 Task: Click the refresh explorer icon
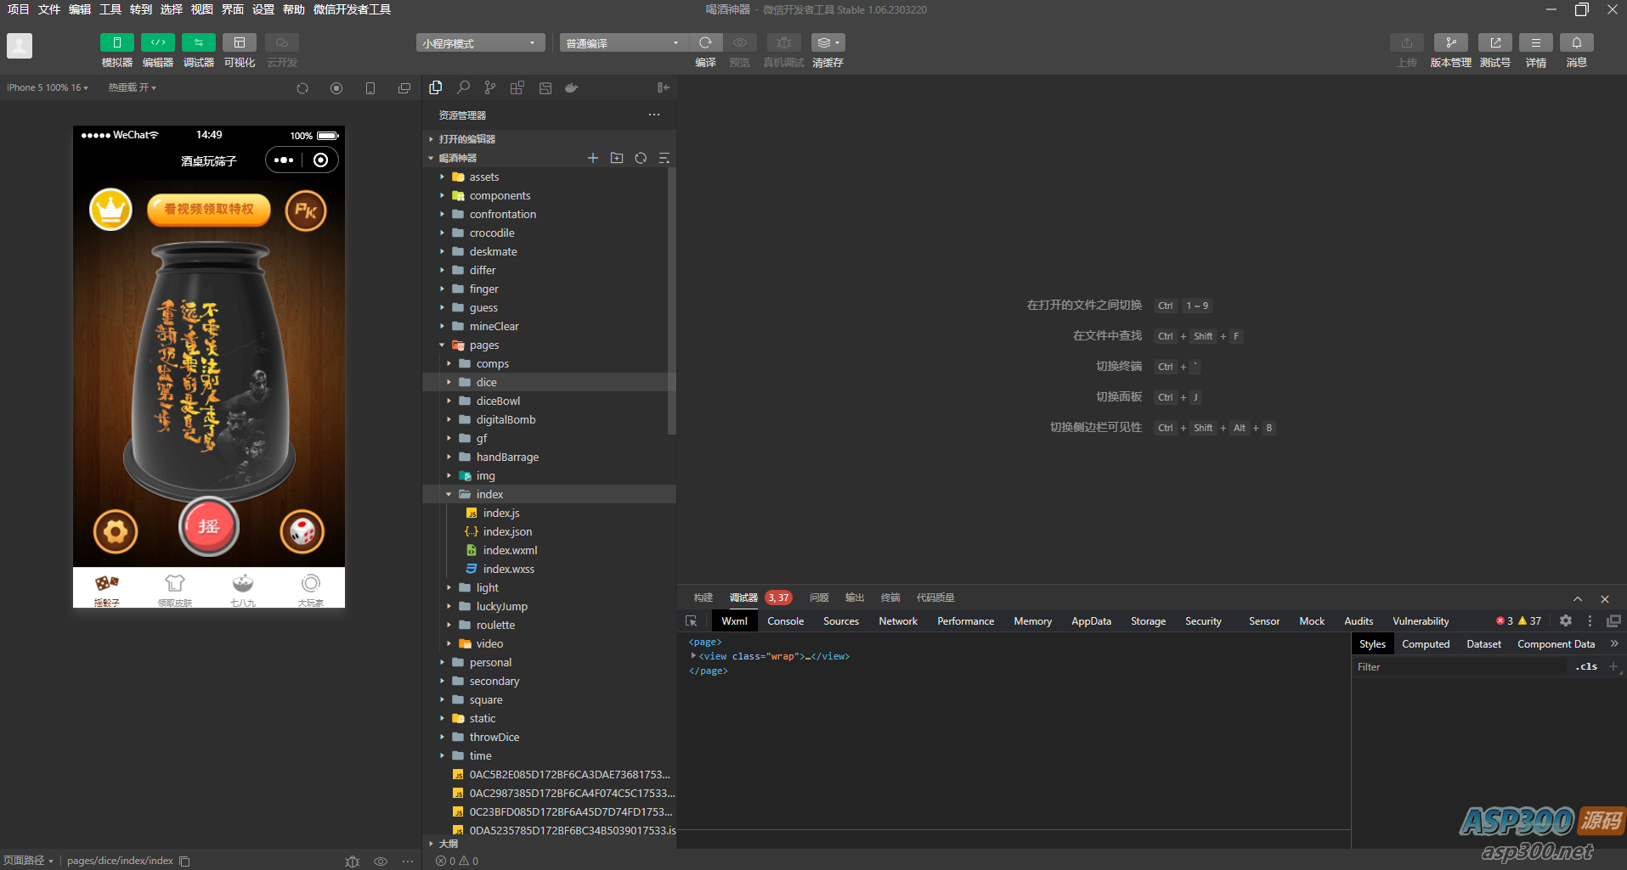coord(641,158)
